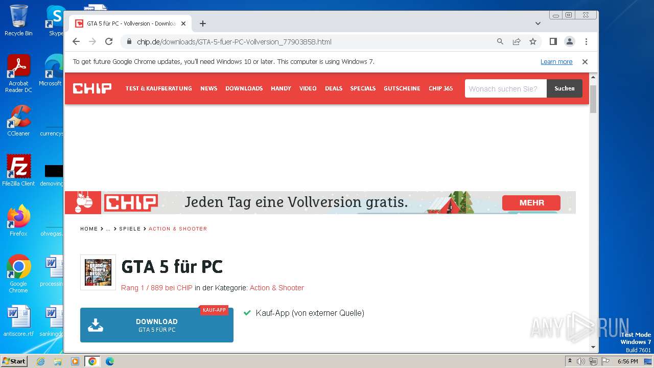Show hidden system tray icons
This screenshot has width=654, height=368.
click(x=570, y=361)
